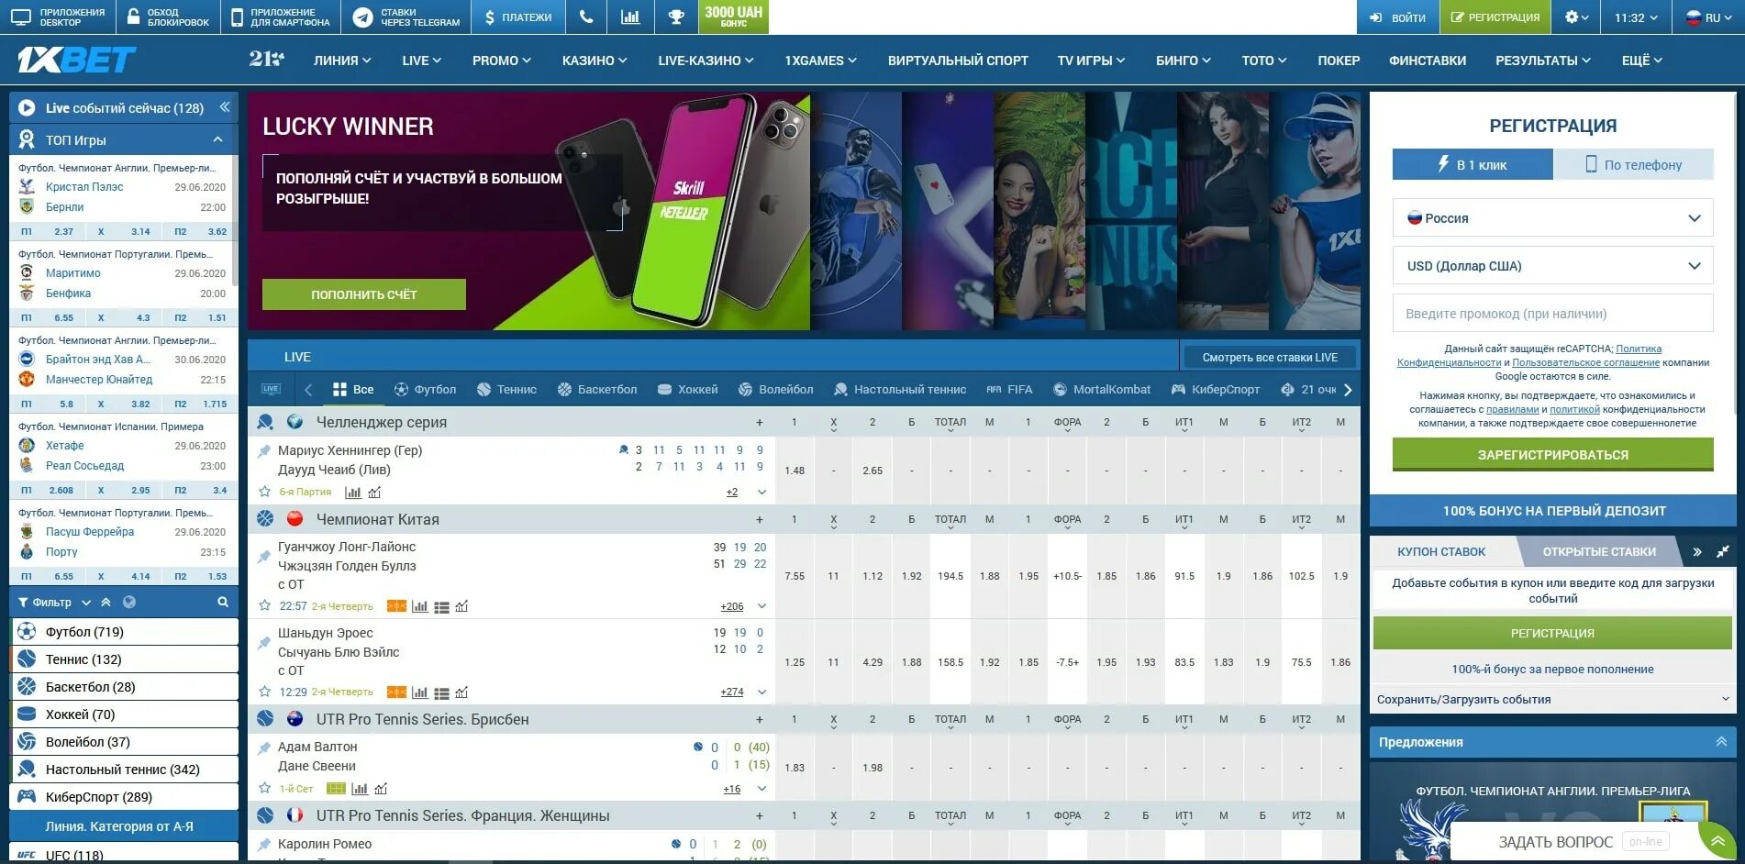Open КиберСпорт (289) in sidebar
The height and width of the screenshot is (864, 1745).
(x=124, y=796)
